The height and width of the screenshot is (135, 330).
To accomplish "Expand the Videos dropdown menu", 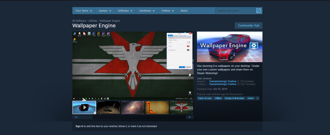I will 168,11.
